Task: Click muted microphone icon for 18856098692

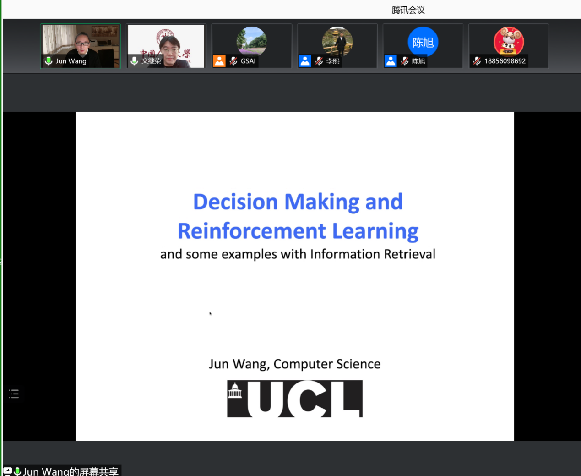Action: click(x=477, y=61)
